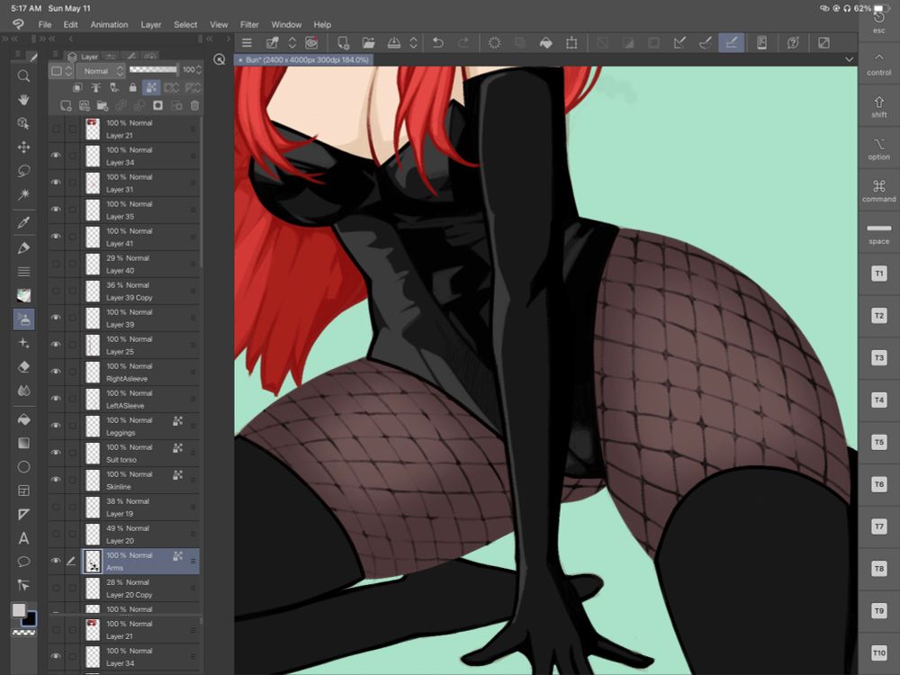Viewport: 900px width, 675px height.
Task: Select the Lasso selection tool
Action: [x=23, y=171]
